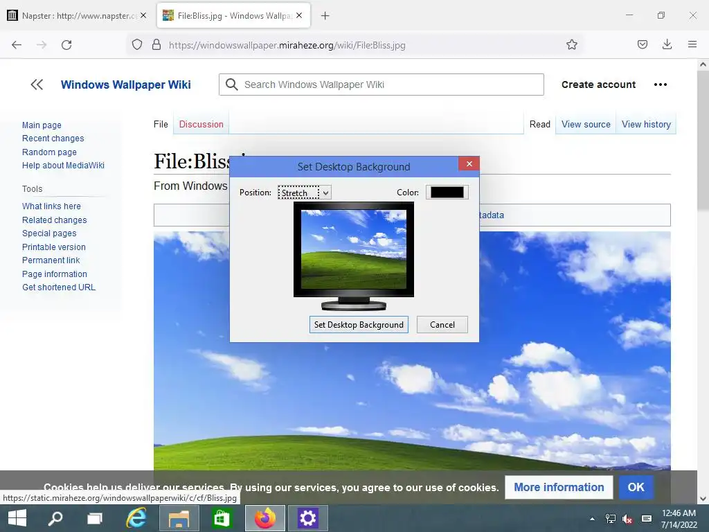Viewport: 709px width, 532px height.
Task: Open taskbar search magnifier
Action: [55, 518]
